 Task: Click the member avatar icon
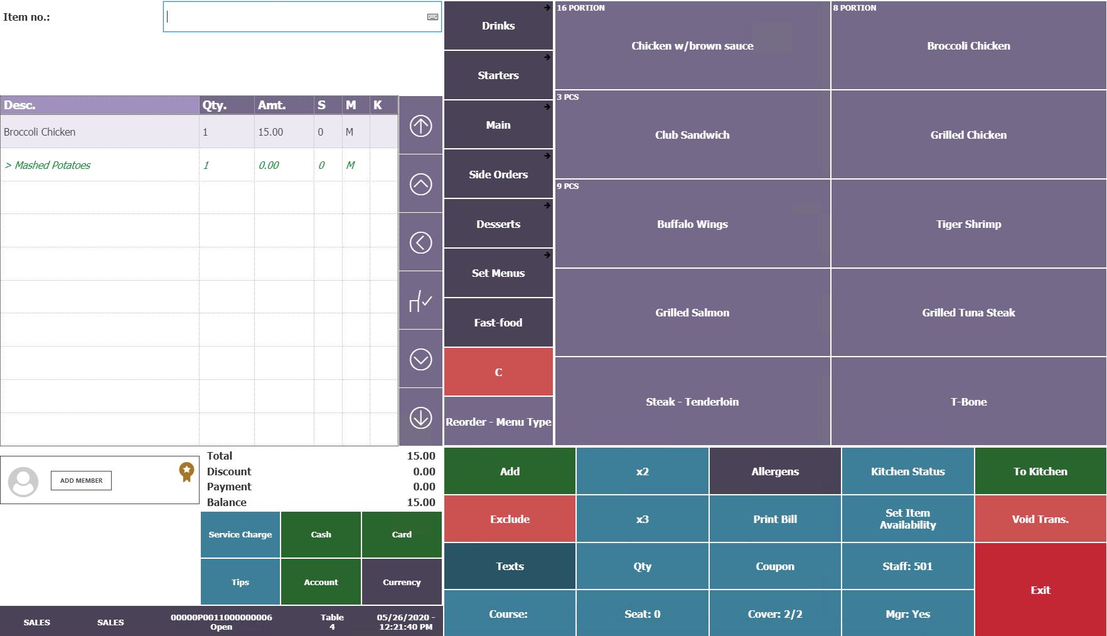pos(23,482)
